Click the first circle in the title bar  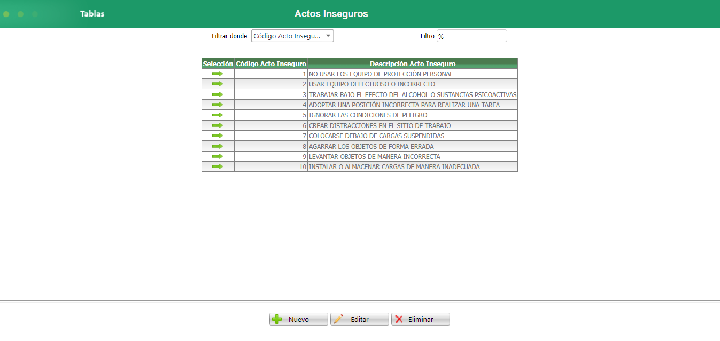[x=6, y=13]
